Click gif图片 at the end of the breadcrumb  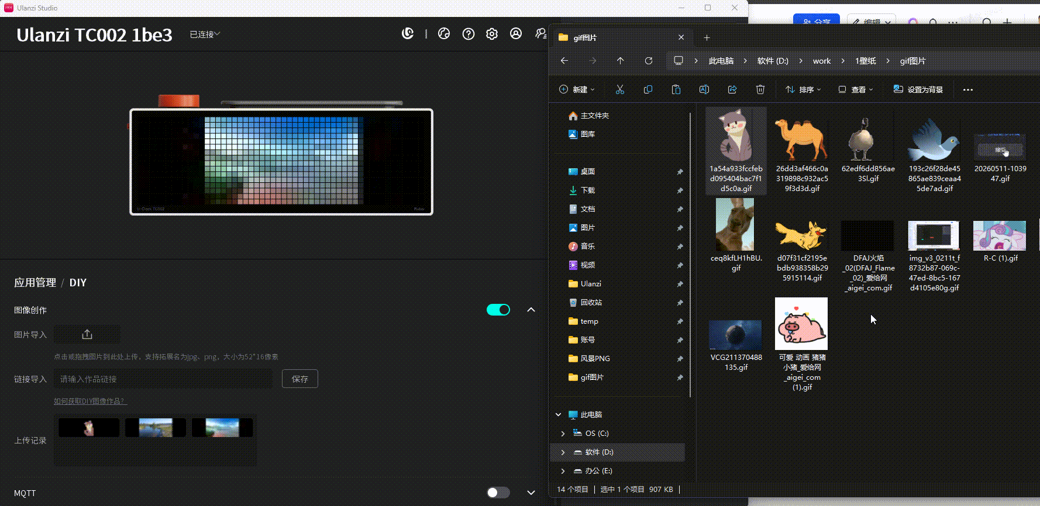pos(912,61)
